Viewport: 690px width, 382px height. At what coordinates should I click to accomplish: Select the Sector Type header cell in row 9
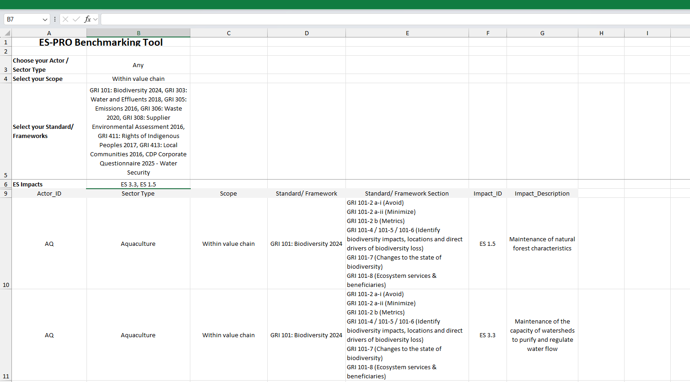(x=138, y=193)
